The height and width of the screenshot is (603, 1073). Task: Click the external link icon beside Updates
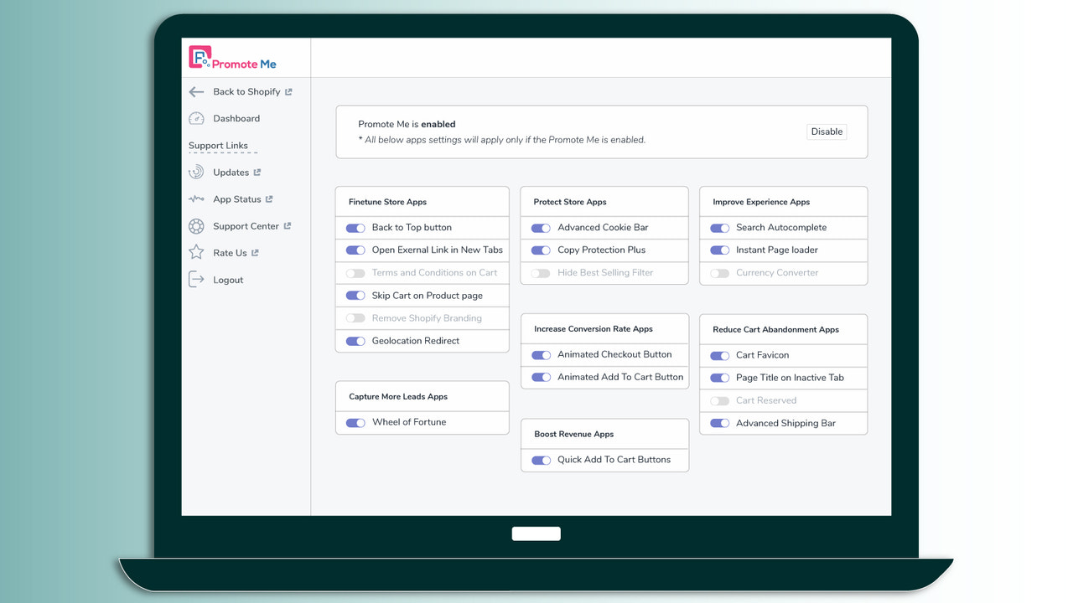(x=257, y=171)
